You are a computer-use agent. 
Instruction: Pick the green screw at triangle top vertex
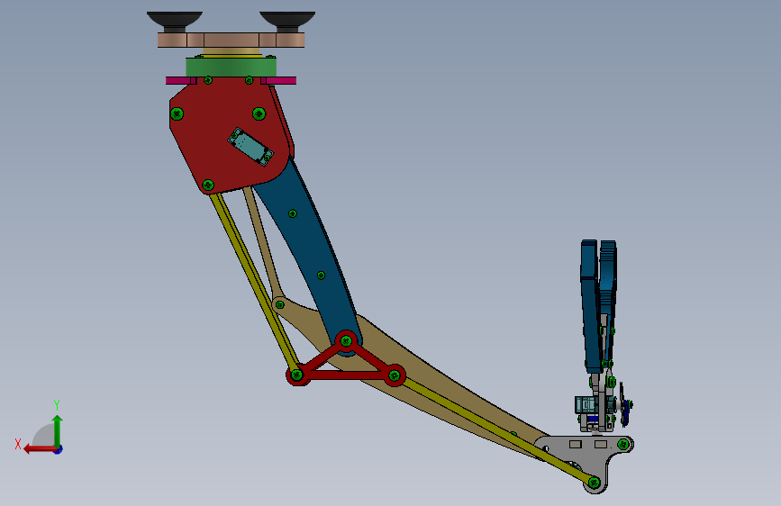pos(346,341)
